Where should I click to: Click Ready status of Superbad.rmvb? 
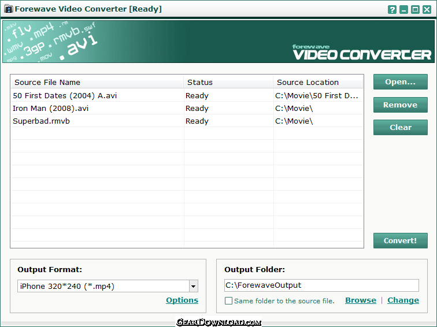(197, 121)
